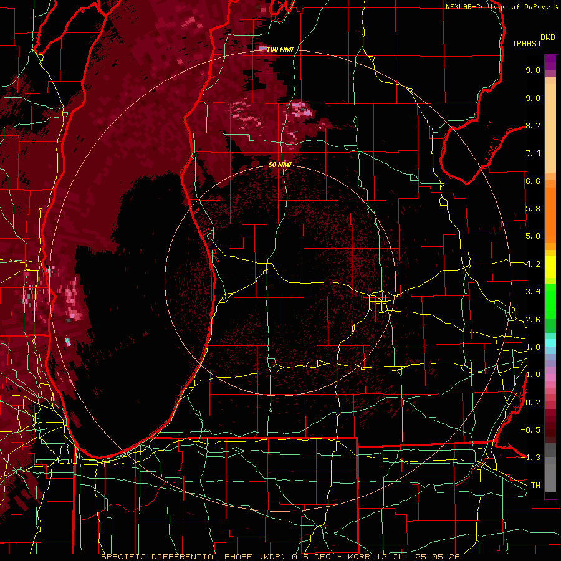This screenshot has width=561, height=561.
Task: Click the 2.6 legend value
Action: pos(533,320)
